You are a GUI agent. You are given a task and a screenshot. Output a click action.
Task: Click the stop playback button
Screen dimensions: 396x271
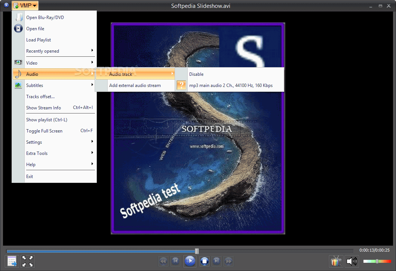204,261
